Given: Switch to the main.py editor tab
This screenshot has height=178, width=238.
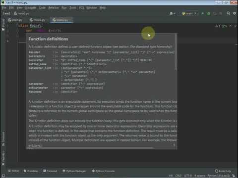Looking at the screenshot, I should coord(15,20).
